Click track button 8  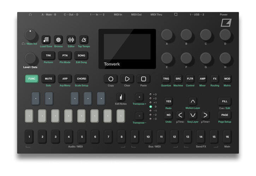121,137
